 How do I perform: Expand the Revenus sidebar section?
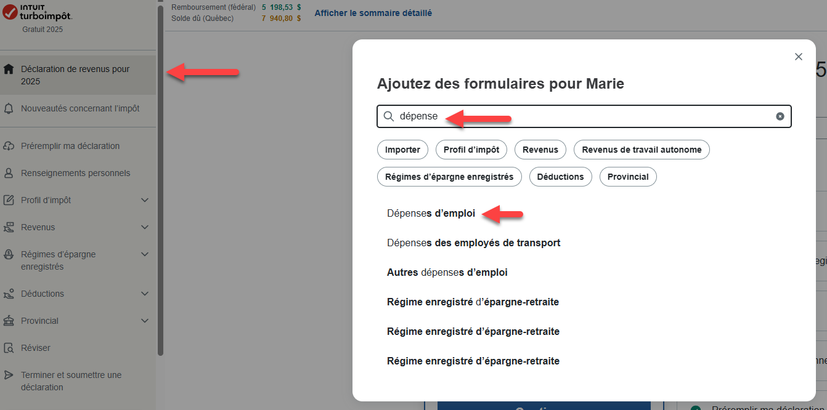pyautogui.click(x=145, y=227)
